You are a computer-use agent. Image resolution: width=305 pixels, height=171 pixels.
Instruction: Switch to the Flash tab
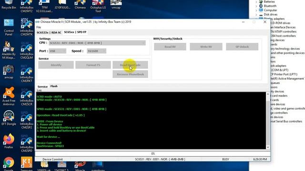[x=54, y=86]
